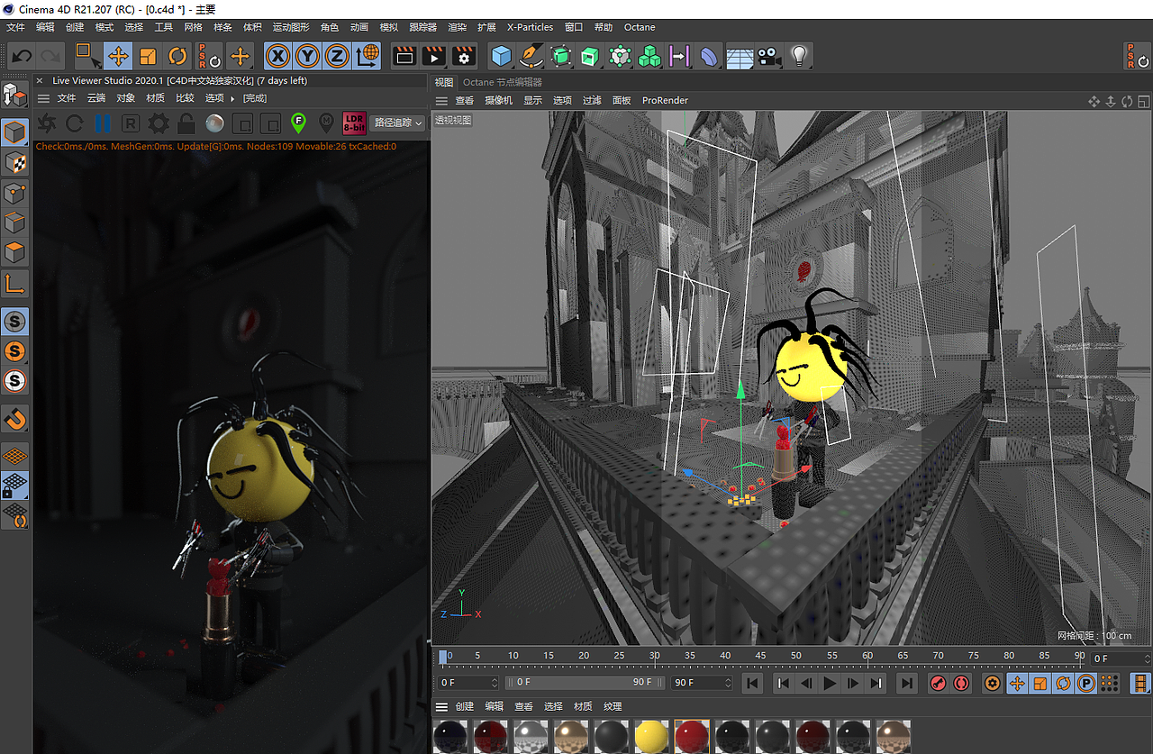1153x754 pixels.
Task: Open the X-Particles menu
Action: point(530,28)
